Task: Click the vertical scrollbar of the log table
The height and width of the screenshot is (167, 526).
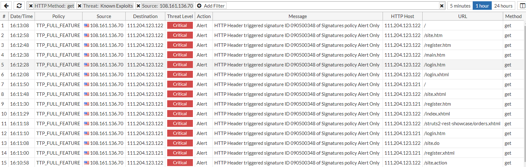Action: 525,94
